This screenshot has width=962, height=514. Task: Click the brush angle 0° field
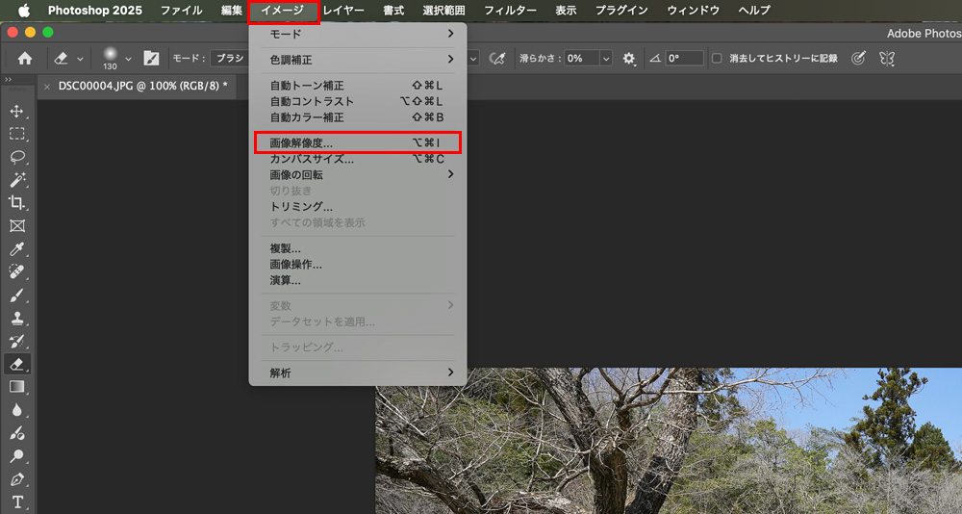684,59
